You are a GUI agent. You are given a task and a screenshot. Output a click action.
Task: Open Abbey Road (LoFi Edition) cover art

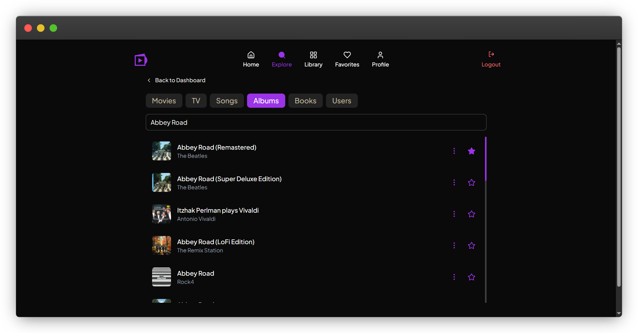(162, 245)
